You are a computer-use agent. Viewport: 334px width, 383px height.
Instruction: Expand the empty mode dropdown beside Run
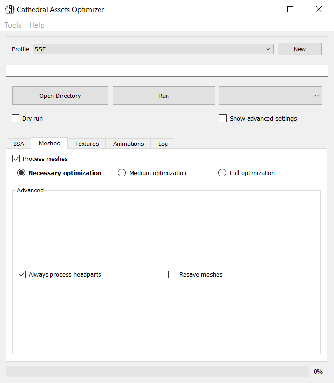270,96
